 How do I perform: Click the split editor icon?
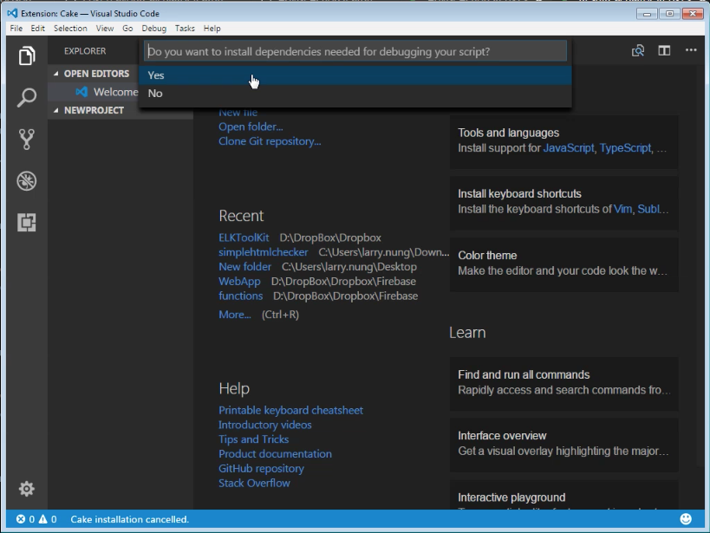[x=664, y=50]
